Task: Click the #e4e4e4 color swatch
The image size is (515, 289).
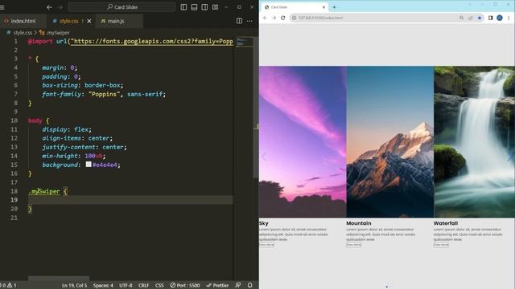Action: (89, 164)
